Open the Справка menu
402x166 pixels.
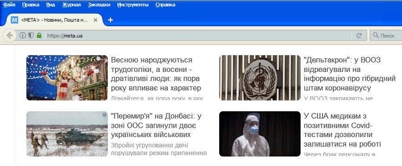click(x=166, y=5)
